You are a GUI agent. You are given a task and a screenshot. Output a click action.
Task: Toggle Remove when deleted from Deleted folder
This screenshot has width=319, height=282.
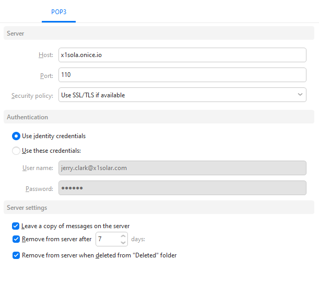(16, 255)
